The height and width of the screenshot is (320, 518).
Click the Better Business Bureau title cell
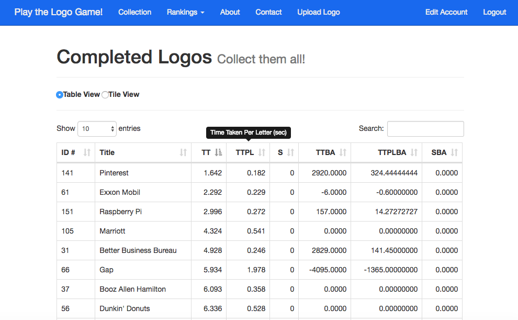click(143, 250)
